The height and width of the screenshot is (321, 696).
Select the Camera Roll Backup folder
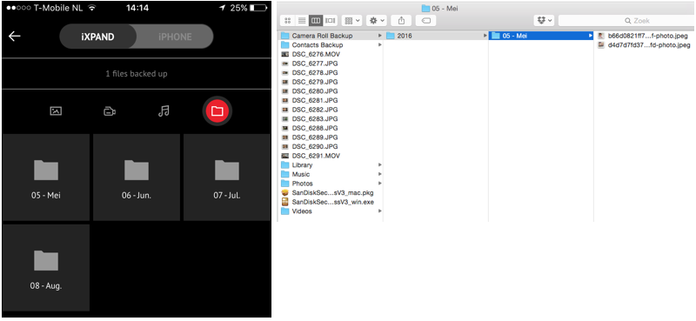[331, 36]
